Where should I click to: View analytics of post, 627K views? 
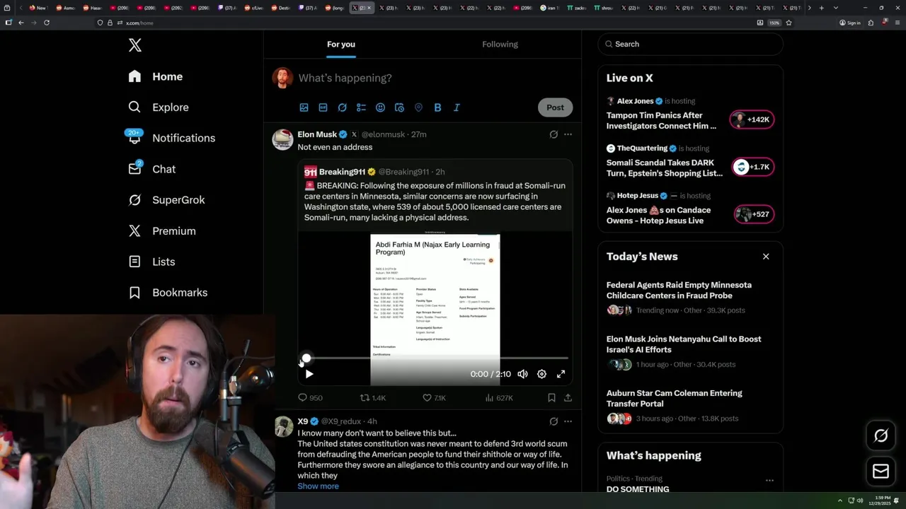[x=499, y=398]
